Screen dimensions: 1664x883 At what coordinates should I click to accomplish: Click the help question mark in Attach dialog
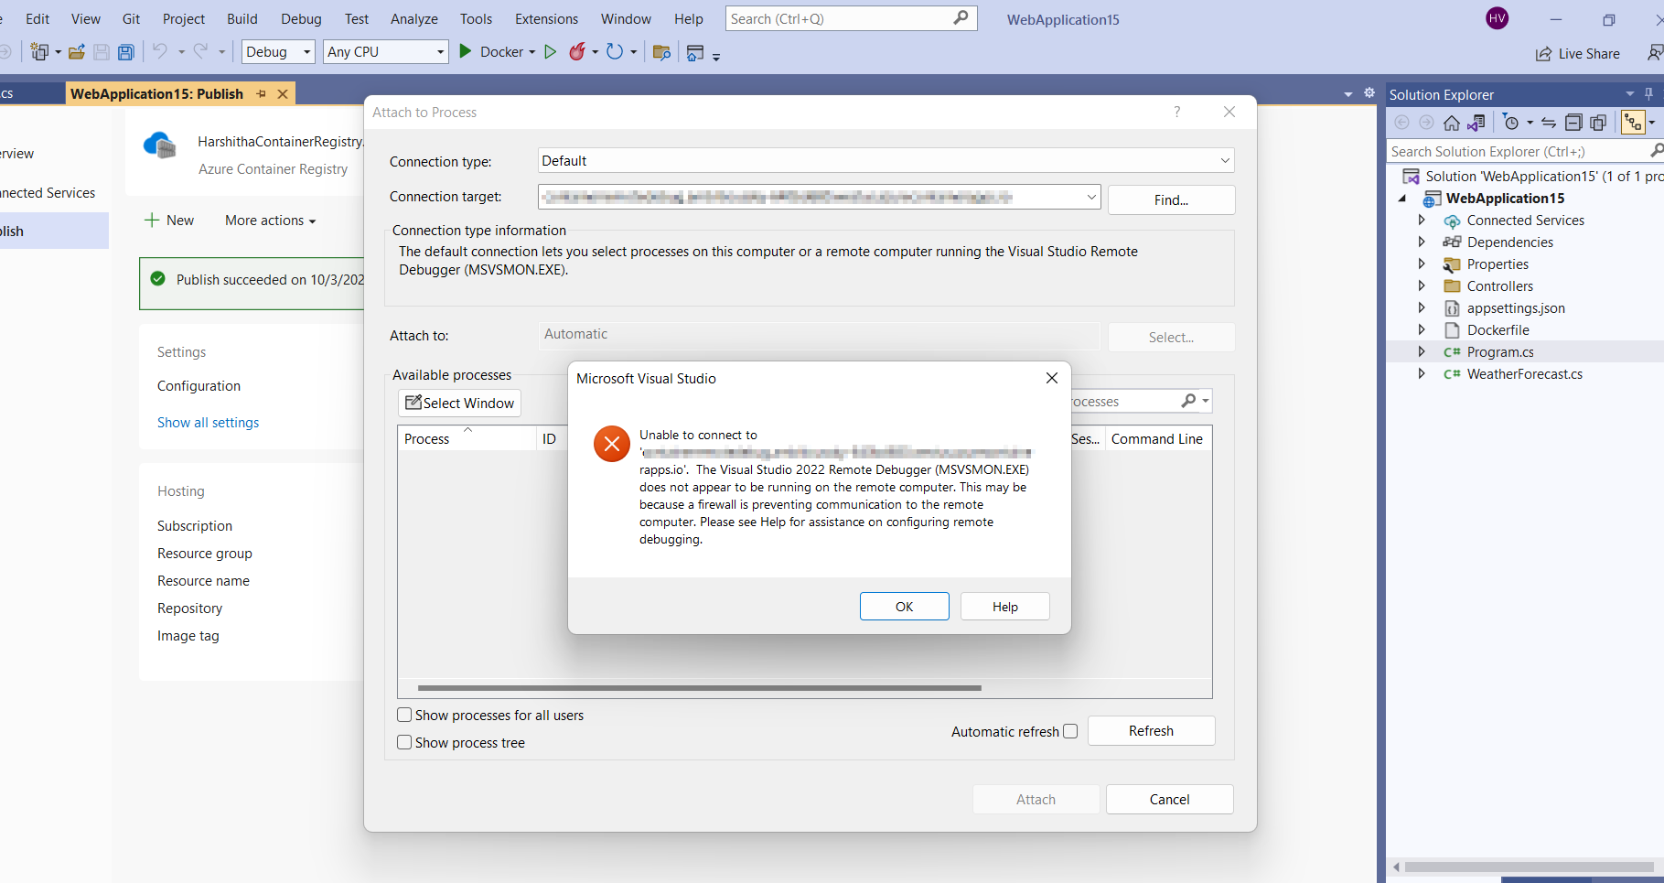[1177, 112]
